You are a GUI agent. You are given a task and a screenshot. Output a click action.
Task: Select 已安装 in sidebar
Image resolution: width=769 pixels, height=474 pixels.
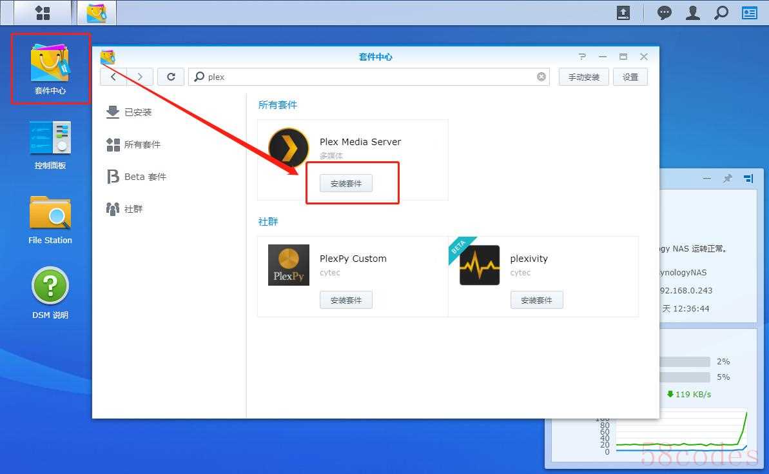tap(129, 112)
